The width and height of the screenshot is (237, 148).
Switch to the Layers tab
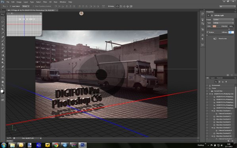click(212, 78)
